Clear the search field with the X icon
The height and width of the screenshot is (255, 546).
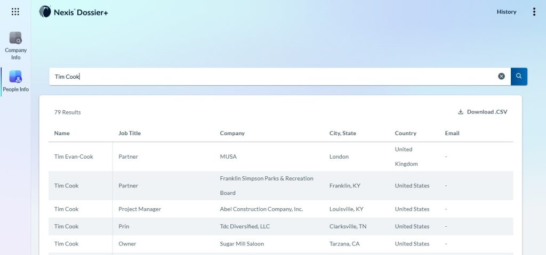501,76
